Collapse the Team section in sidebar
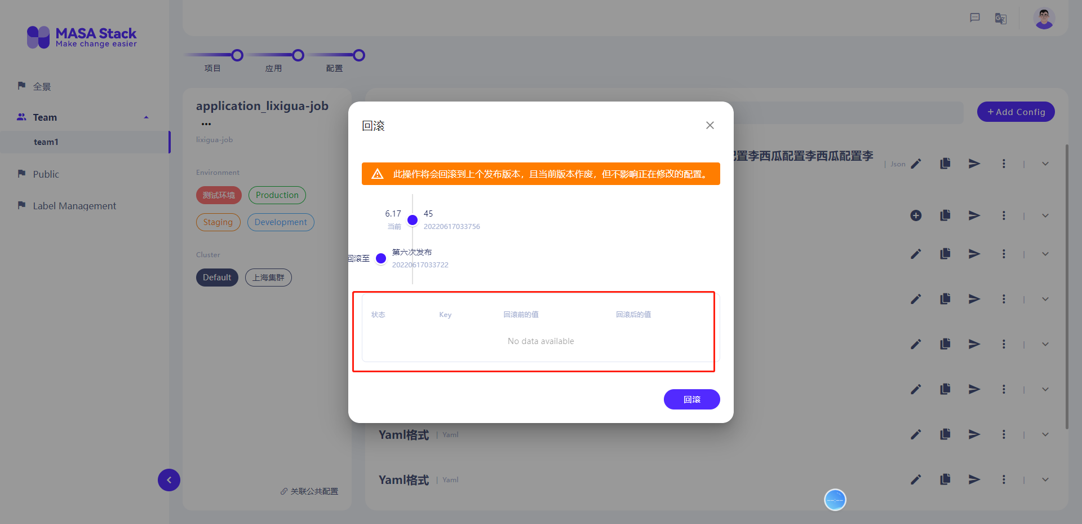This screenshot has height=524, width=1082. [x=146, y=117]
